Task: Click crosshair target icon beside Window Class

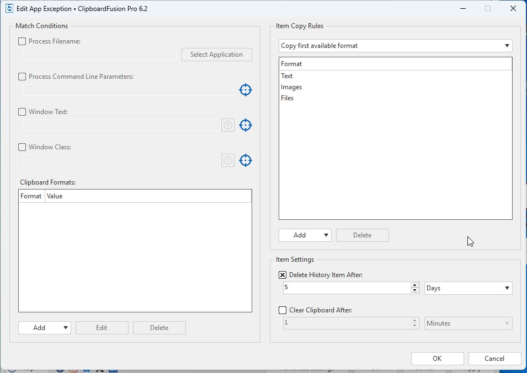Action: 245,160
